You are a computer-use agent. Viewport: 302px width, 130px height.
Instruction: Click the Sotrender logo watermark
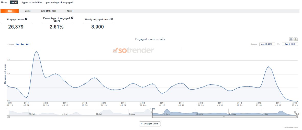pyautogui.click(x=133, y=50)
